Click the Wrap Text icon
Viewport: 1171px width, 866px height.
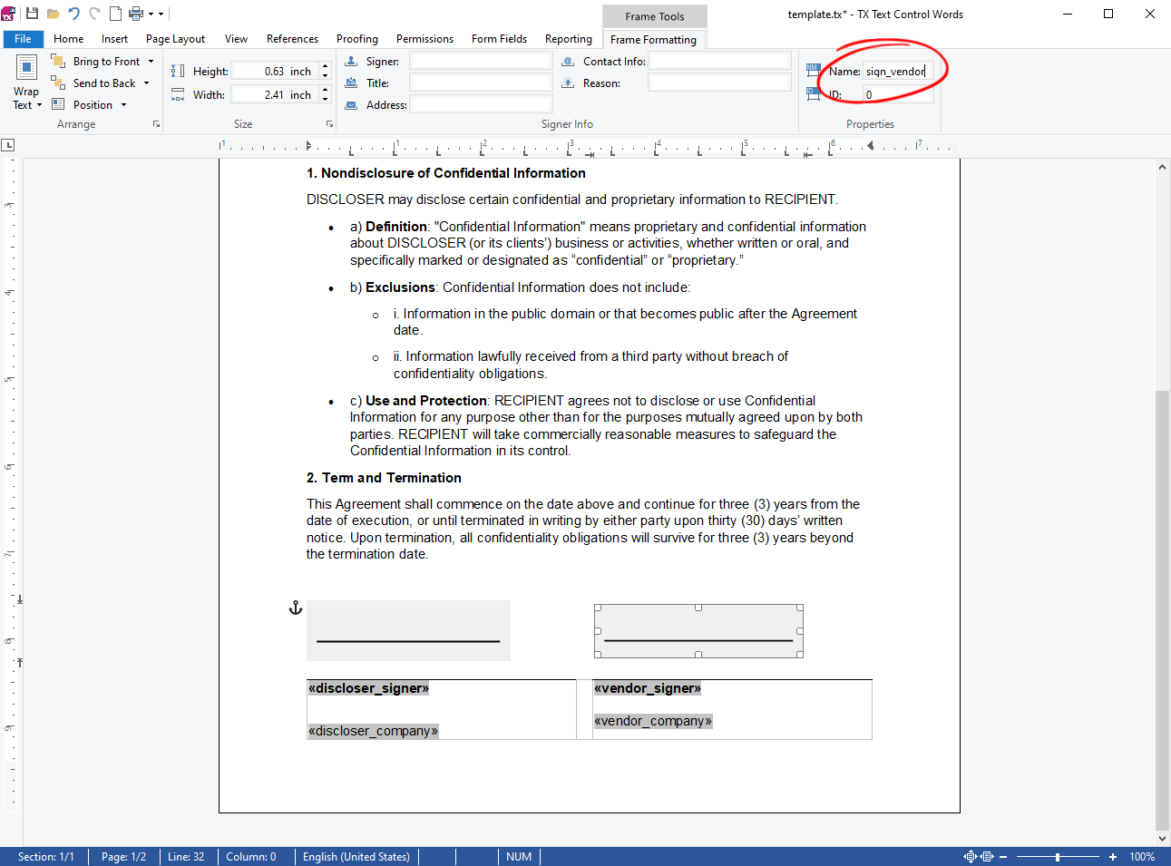click(x=26, y=68)
